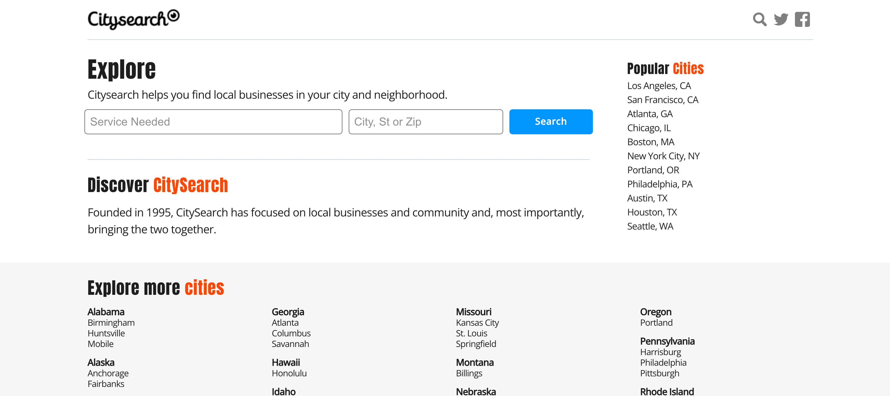890x396 pixels.
Task: Open Birmingham under Alabama
Action: coord(111,323)
